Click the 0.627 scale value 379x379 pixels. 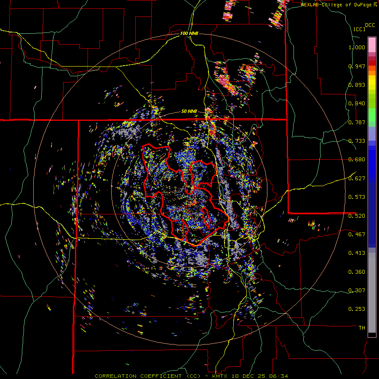[x=357, y=179]
